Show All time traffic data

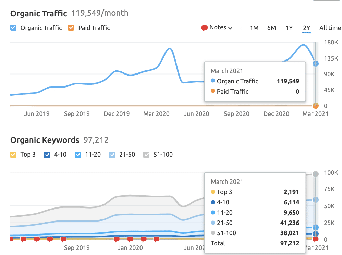(330, 28)
